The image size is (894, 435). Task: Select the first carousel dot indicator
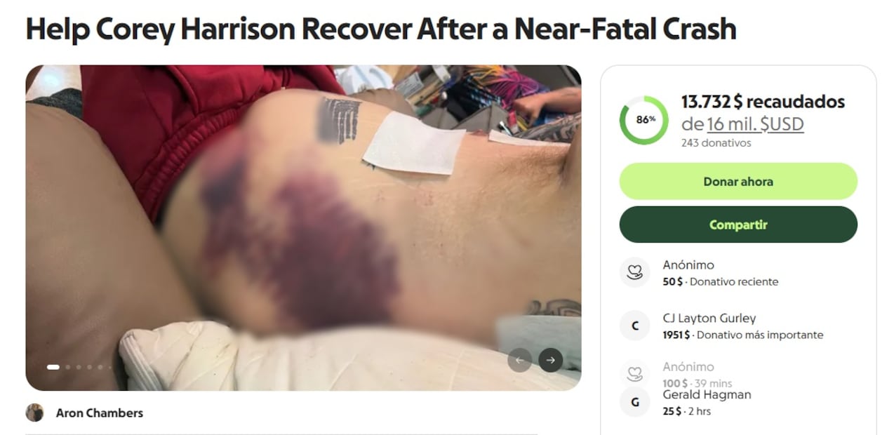53,367
